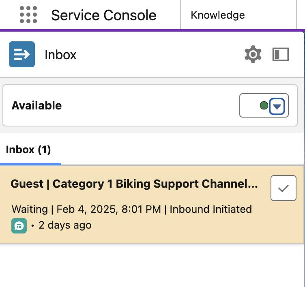This screenshot has width=305, height=287.
Task: Click the Available status label
Action: [x=37, y=105]
